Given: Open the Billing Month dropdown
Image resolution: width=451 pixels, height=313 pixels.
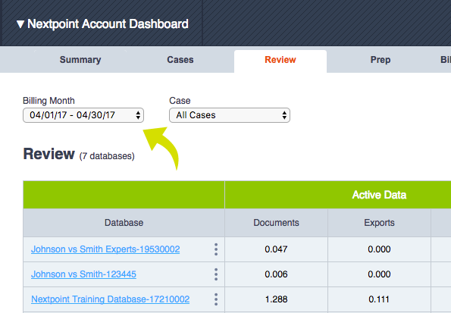Looking at the screenshot, I should (83, 115).
